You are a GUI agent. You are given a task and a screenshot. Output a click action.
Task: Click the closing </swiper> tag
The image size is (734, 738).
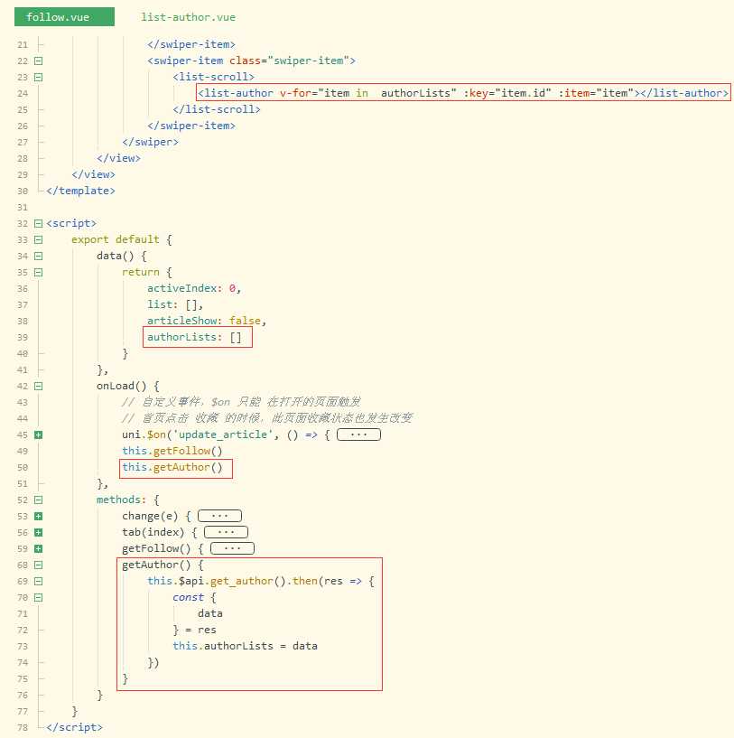(x=150, y=142)
